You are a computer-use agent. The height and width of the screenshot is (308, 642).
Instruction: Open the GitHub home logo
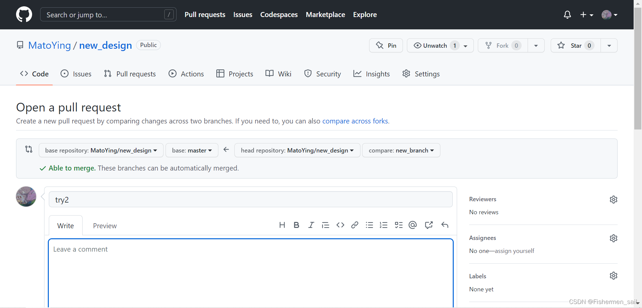(24, 15)
